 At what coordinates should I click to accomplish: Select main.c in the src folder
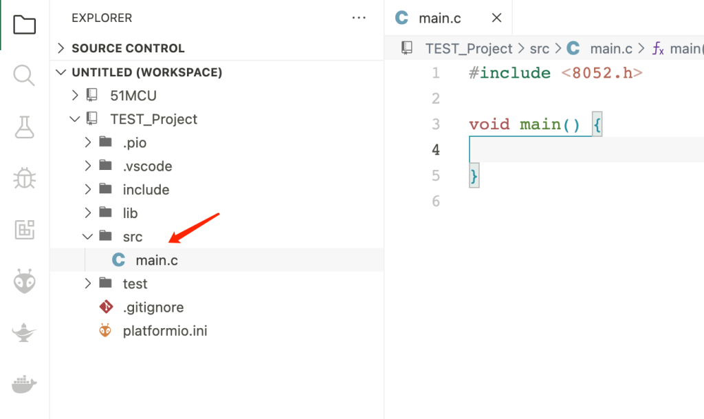click(x=157, y=259)
